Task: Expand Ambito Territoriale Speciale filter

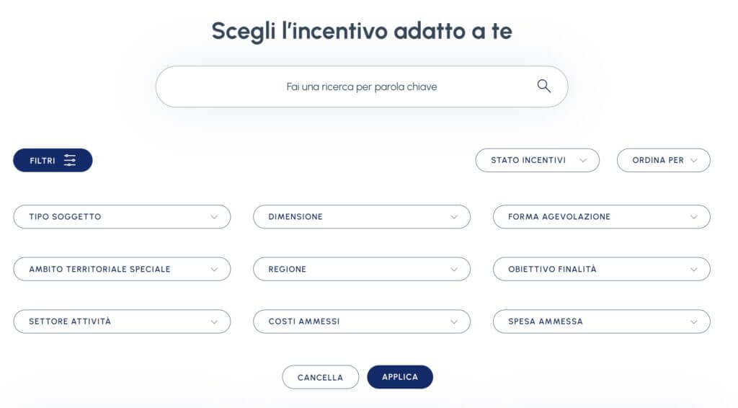Action: (122, 269)
